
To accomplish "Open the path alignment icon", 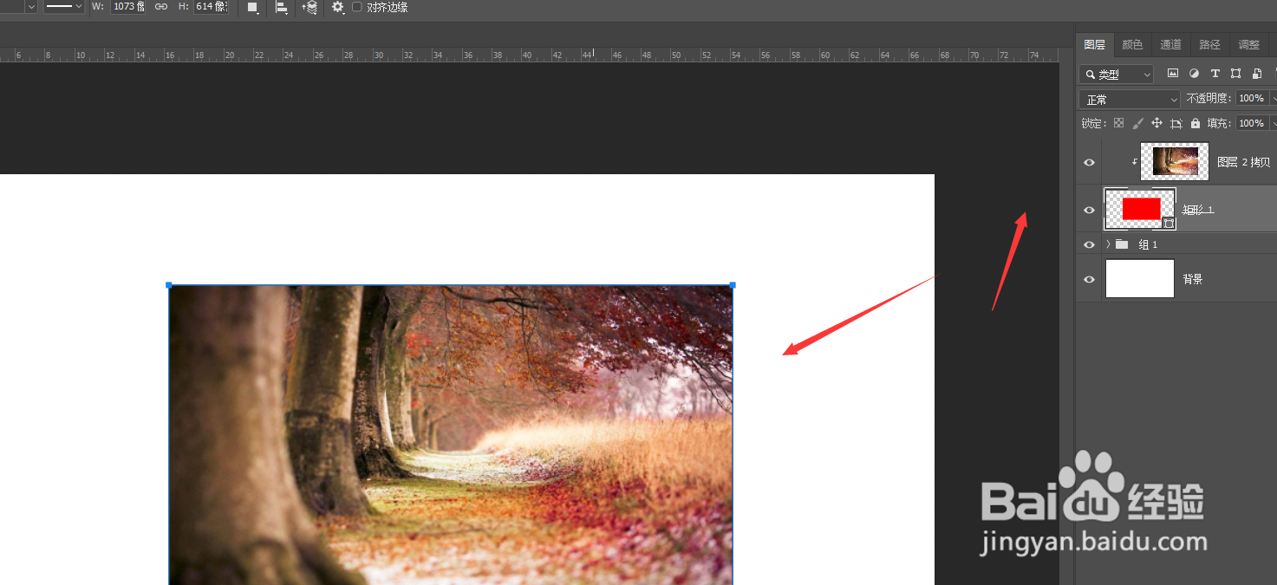I will pos(282,7).
